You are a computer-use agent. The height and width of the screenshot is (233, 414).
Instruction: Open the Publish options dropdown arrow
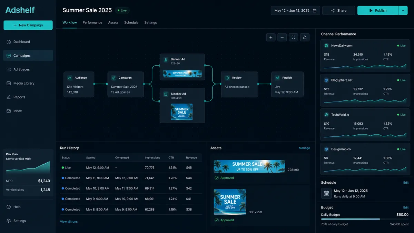[x=403, y=10]
